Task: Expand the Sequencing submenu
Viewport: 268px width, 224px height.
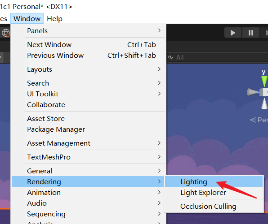Action: click(88, 214)
